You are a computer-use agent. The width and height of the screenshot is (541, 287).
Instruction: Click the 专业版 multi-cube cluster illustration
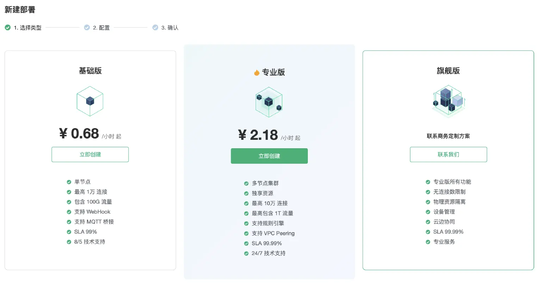(269, 102)
